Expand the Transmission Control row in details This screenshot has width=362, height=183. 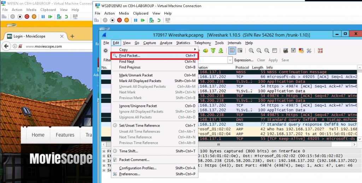click(x=104, y=165)
